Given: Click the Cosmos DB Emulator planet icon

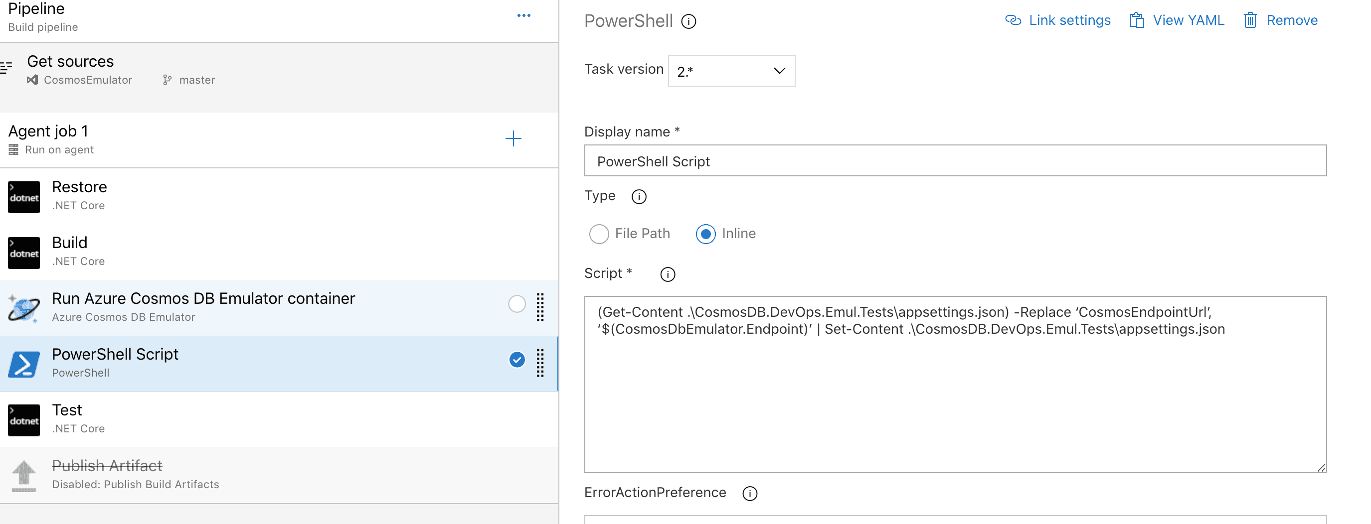Looking at the screenshot, I should [x=24, y=308].
